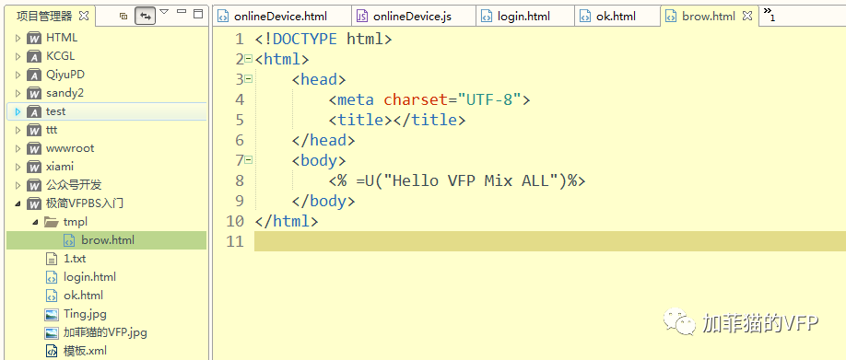Screen dimensions: 846x360
Task: Close the brow.html editor tab
Action: [747, 17]
